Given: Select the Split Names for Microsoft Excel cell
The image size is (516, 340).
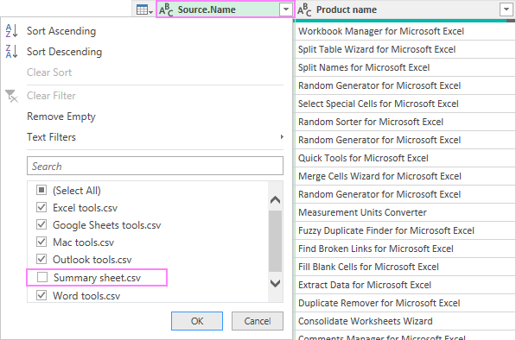Looking at the screenshot, I should click(x=405, y=67).
